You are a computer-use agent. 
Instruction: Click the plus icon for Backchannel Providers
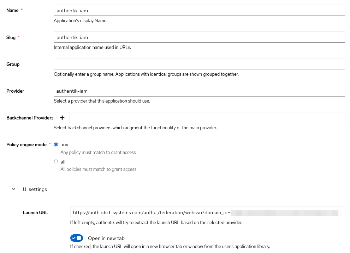click(62, 118)
